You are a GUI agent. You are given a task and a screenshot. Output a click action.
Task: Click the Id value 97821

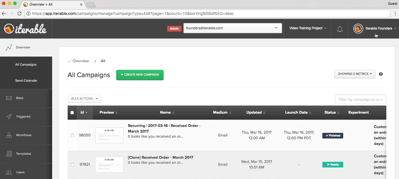(x=85, y=165)
